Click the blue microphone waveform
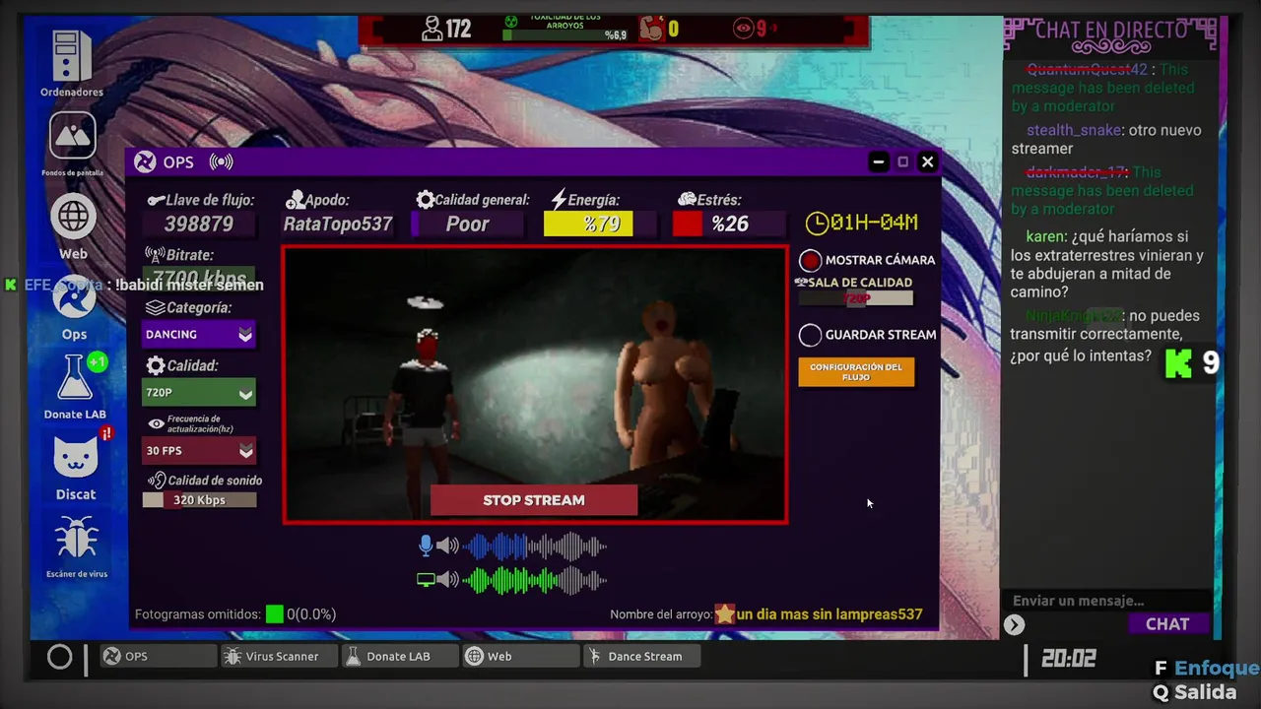This screenshot has height=709, width=1261. click(534, 546)
